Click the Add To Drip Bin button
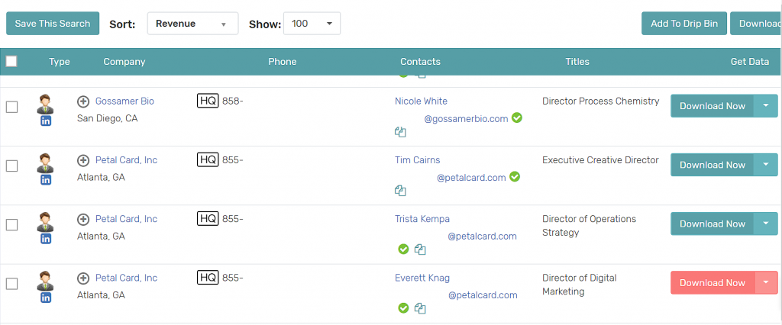This screenshot has height=325, width=782. coord(683,24)
